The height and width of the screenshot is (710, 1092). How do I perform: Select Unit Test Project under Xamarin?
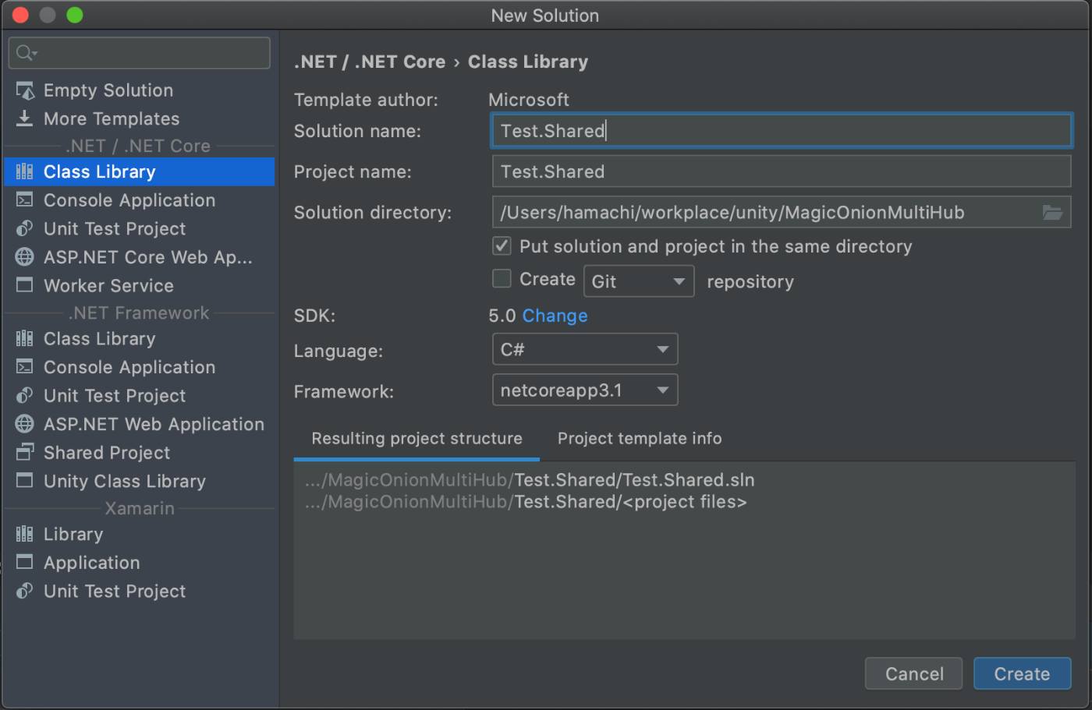point(140,591)
